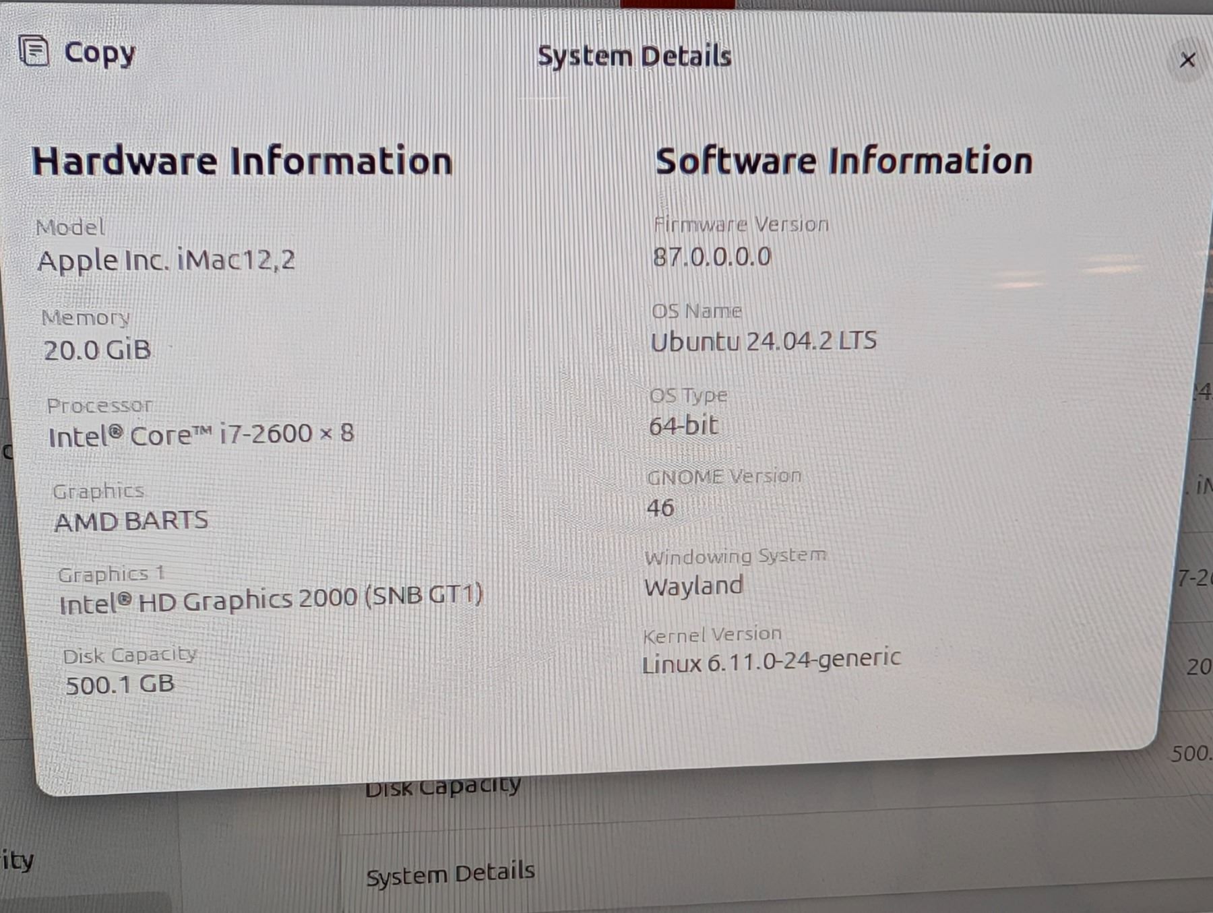Select the Linux 6.11.0-24-generic kernel version
Viewport: 1213px width, 913px height.
click(x=771, y=661)
